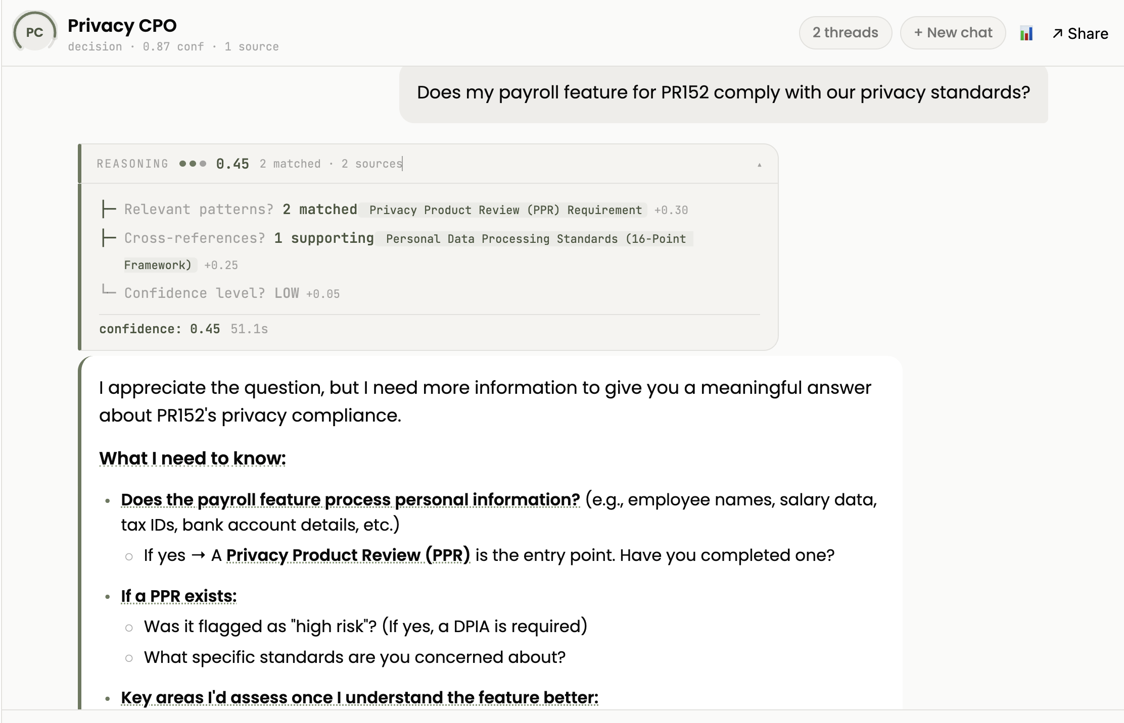Click 'Was it flagged as high risk' line
Viewport: 1124px width, 723px height.
pos(366,627)
